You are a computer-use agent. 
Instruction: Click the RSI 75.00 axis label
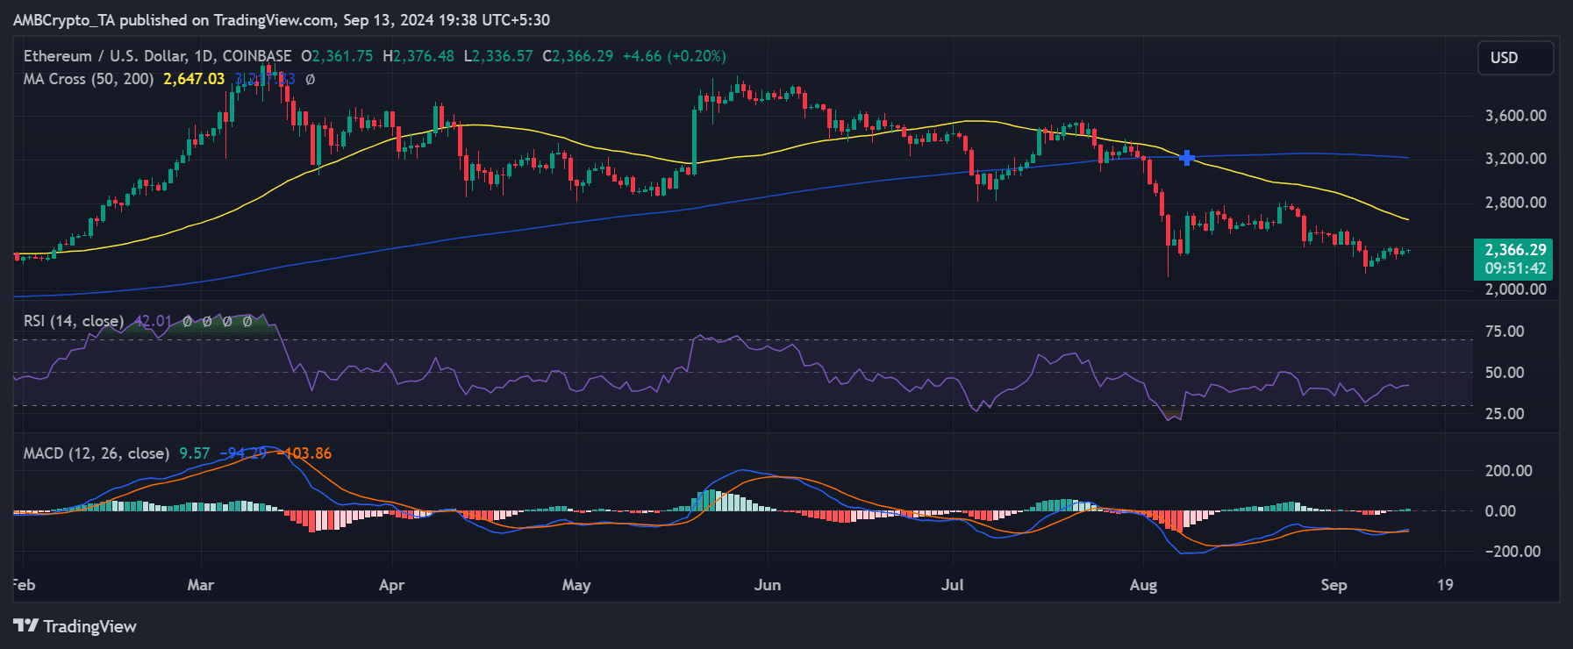(x=1504, y=332)
